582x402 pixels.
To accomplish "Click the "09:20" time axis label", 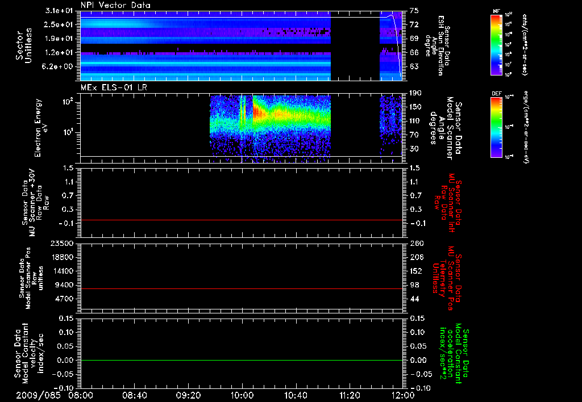I will [188, 395].
